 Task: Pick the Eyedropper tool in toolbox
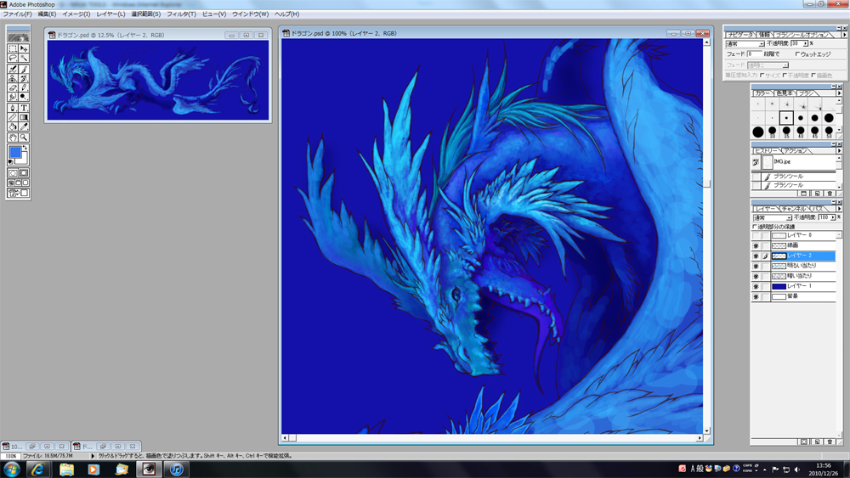pyautogui.click(x=24, y=127)
